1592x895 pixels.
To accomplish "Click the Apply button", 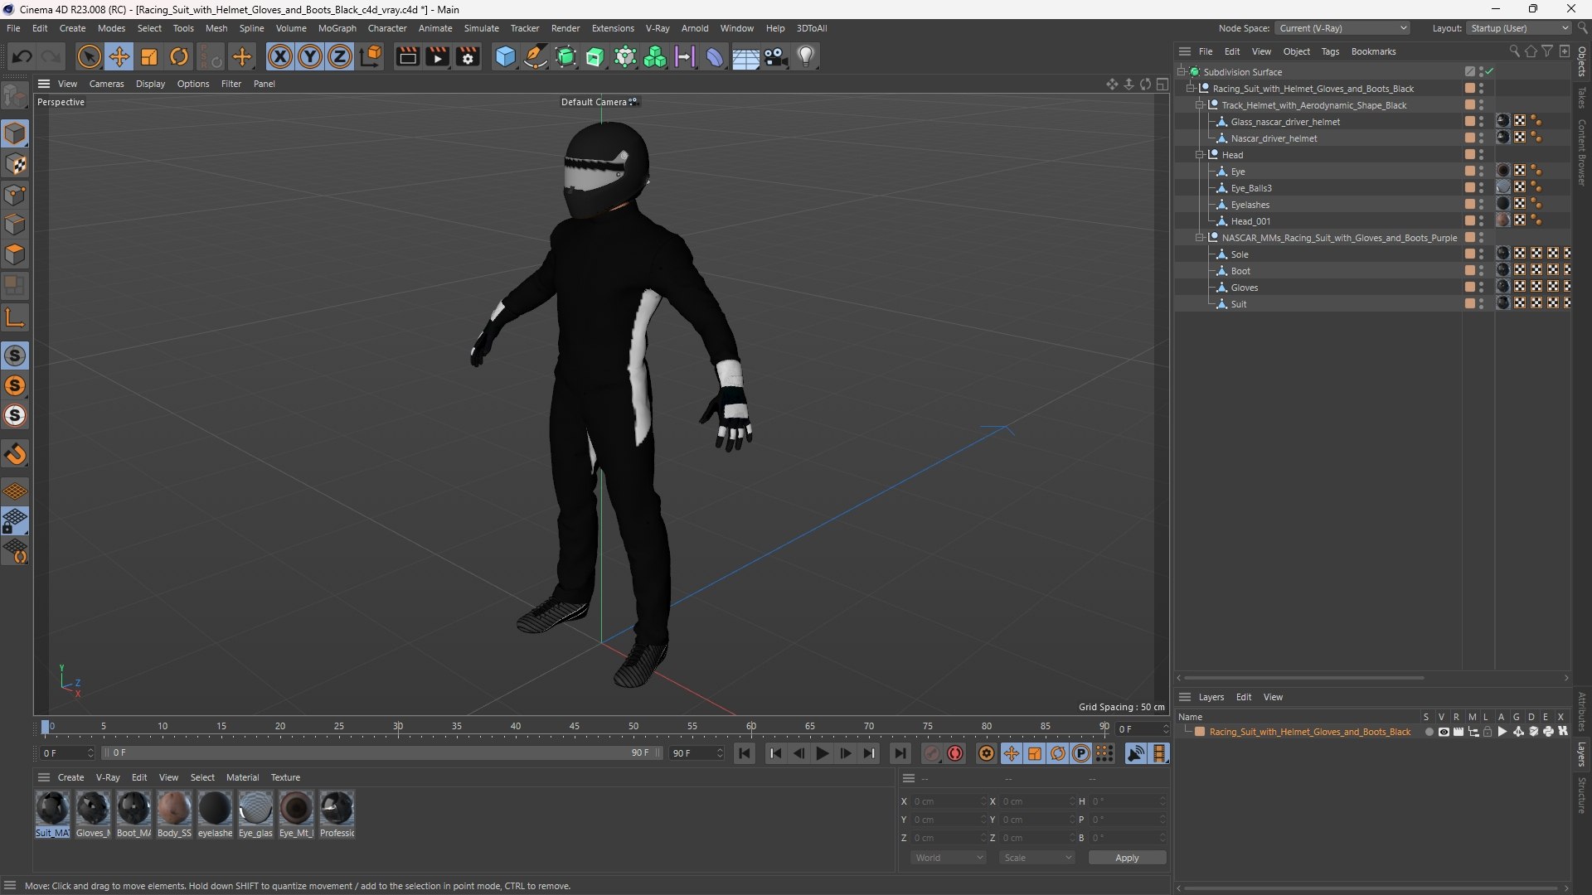I will 1127,858.
